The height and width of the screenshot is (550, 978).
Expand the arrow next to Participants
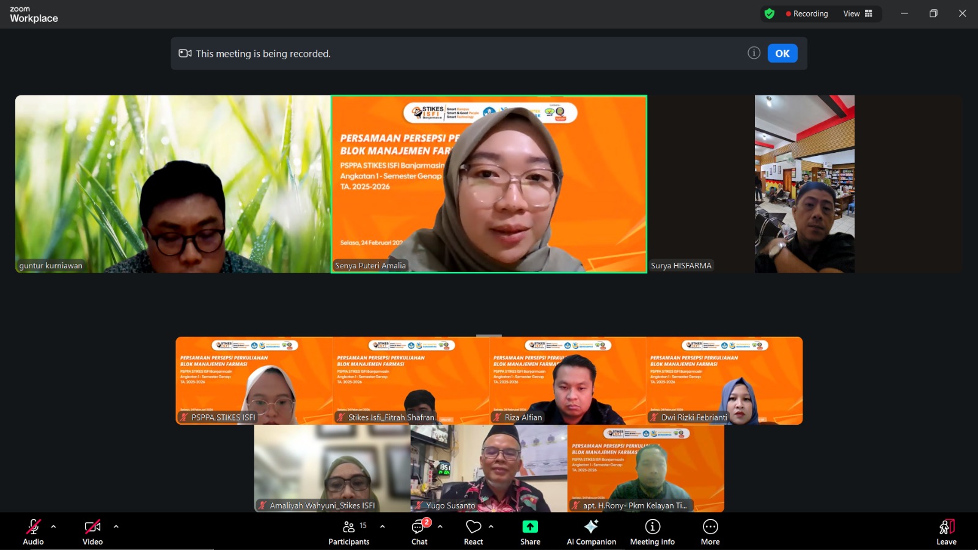(383, 526)
